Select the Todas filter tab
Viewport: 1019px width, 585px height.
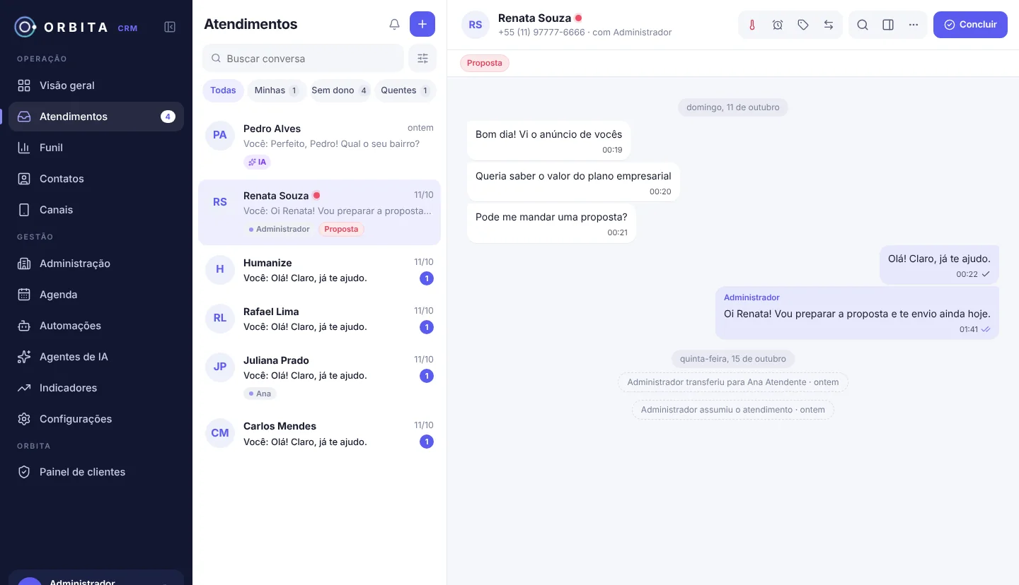click(x=223, y=90)
